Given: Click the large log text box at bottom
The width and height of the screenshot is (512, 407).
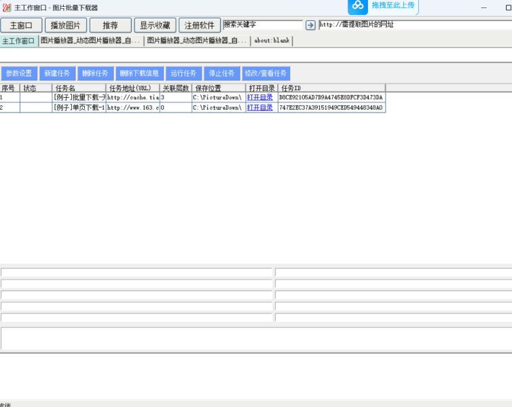Looking at the screenshot, I should click(256, 338).
